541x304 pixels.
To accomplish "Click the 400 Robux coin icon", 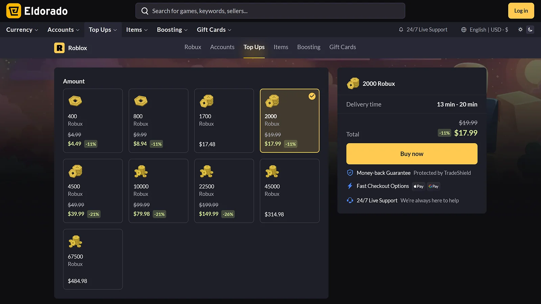I will click(x=75, y=101).
